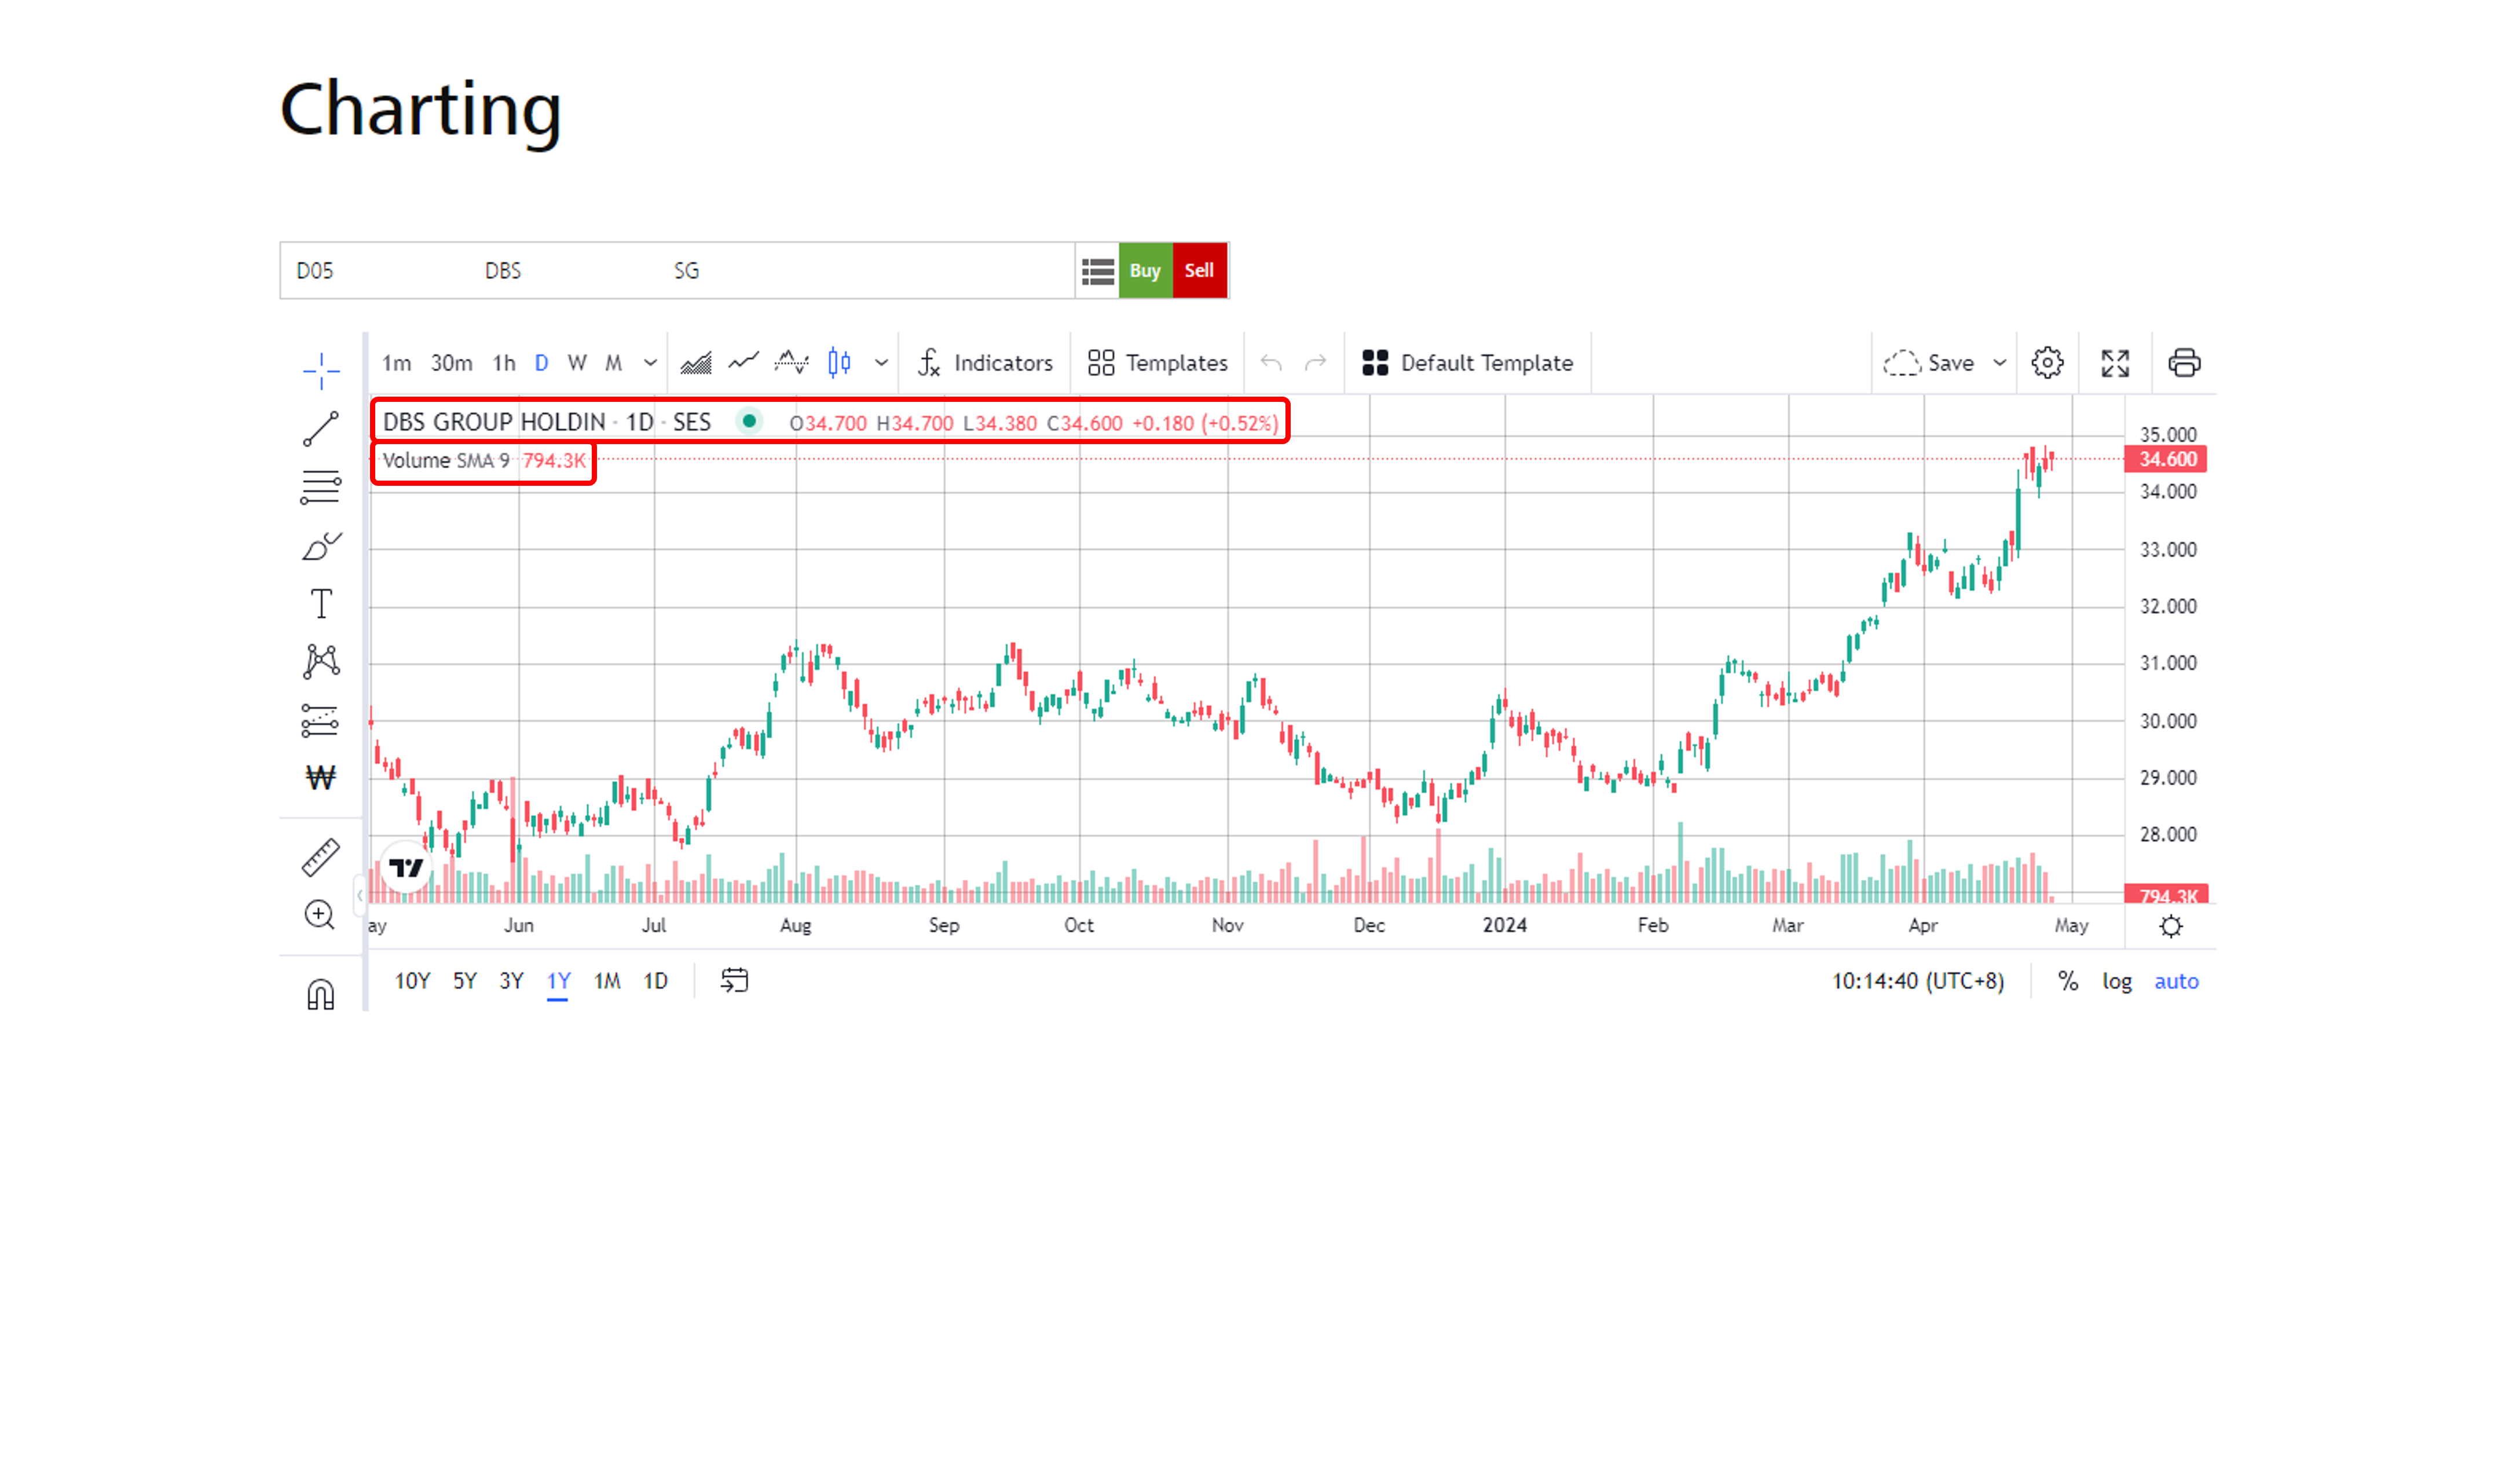Select the trend line drawing tool
The height and width of the screenshot is (1465, 2520).
pyautogui.click(x=321, y=429)
